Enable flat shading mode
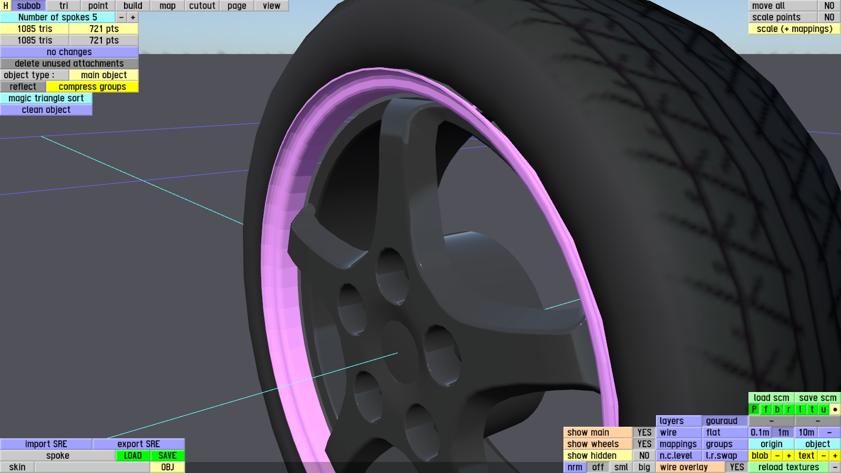The height and width of the screenshot is (473, 841). click(725, 433)
